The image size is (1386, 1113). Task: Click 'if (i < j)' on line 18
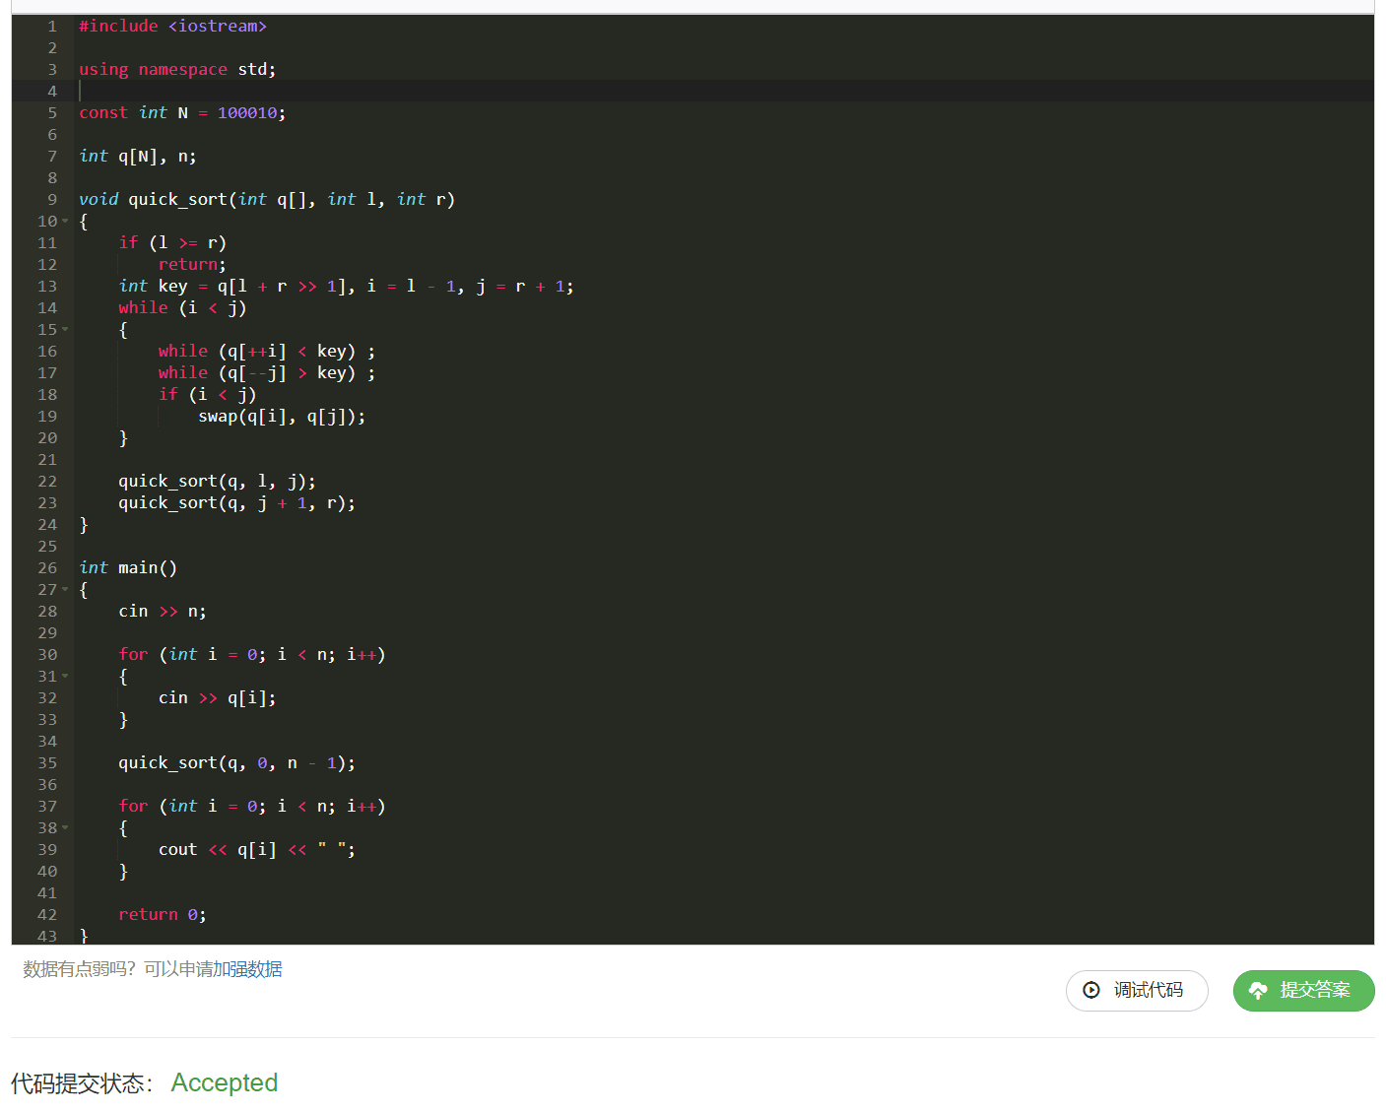pyautogui.click(x=207, y=394)
